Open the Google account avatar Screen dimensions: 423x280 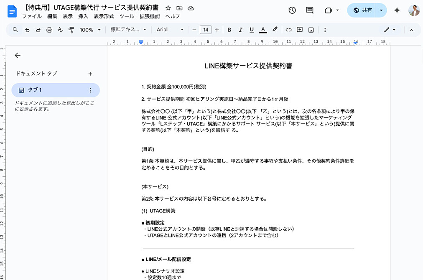pos(414,10)
